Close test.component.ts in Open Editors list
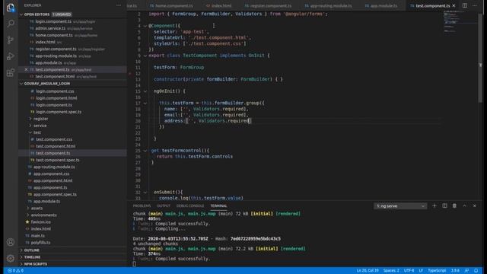 coord(26,69)
